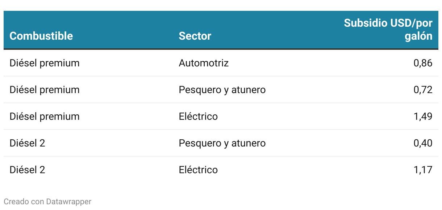Click the Automotriz sector cell

204,63
